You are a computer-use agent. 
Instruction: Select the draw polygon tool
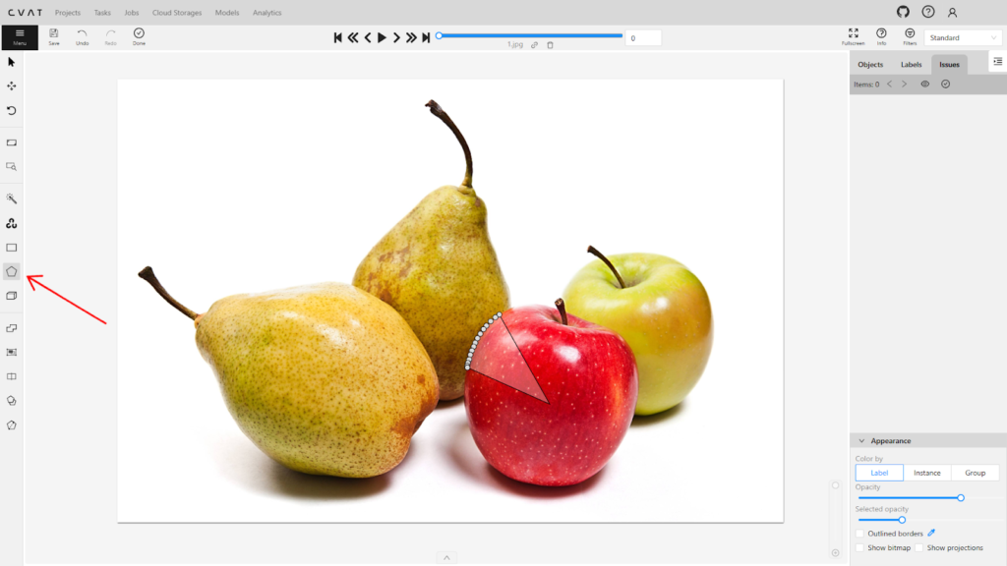pyautogui.click(x=12, y=271)
